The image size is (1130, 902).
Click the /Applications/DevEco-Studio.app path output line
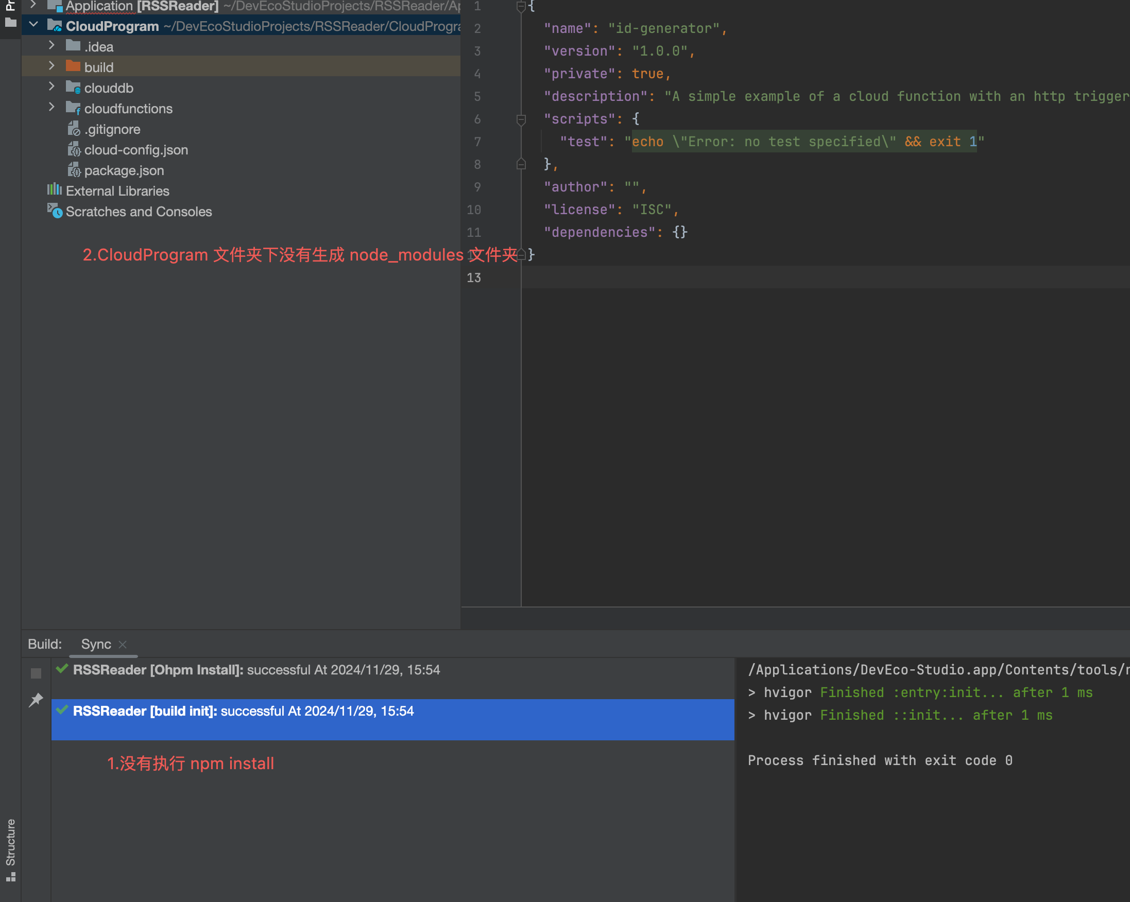coord(938,670)
